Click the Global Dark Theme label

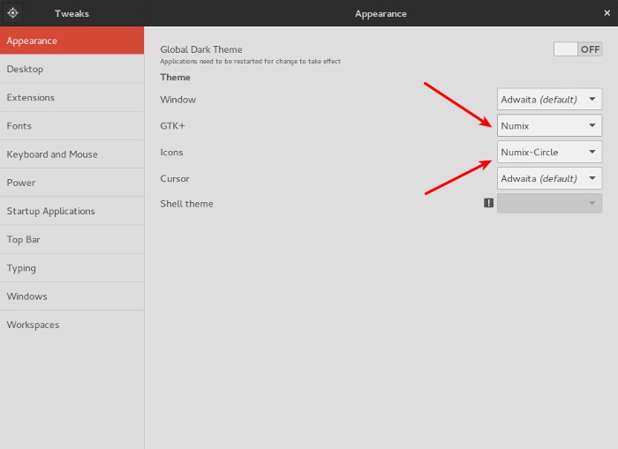(x=201, y=49)
